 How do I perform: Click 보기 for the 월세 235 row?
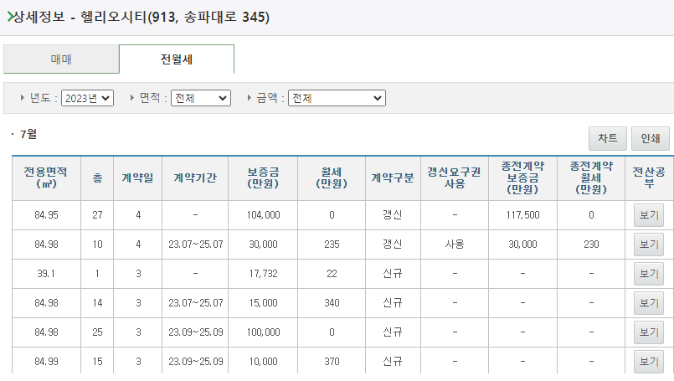tap(649, 245)
